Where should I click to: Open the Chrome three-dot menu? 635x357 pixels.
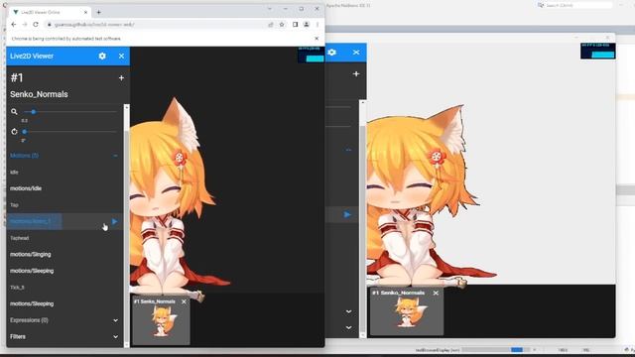click(x=317, y=25)
